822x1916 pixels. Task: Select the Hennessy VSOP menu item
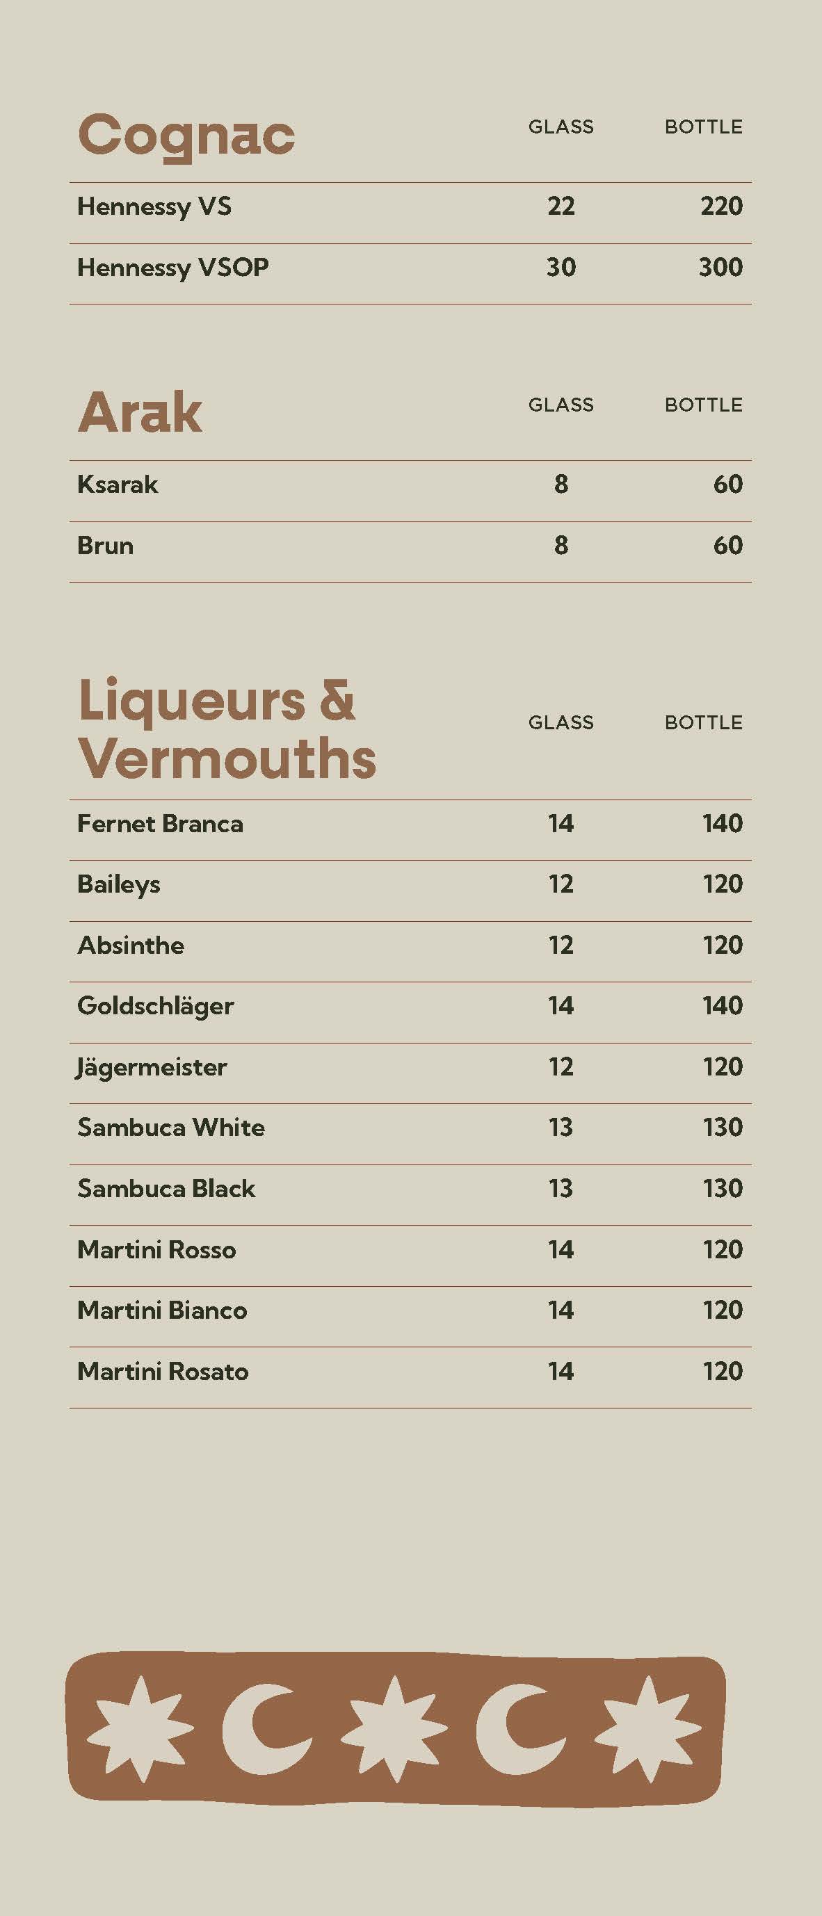pyautogui.click(x=173, y=267)
